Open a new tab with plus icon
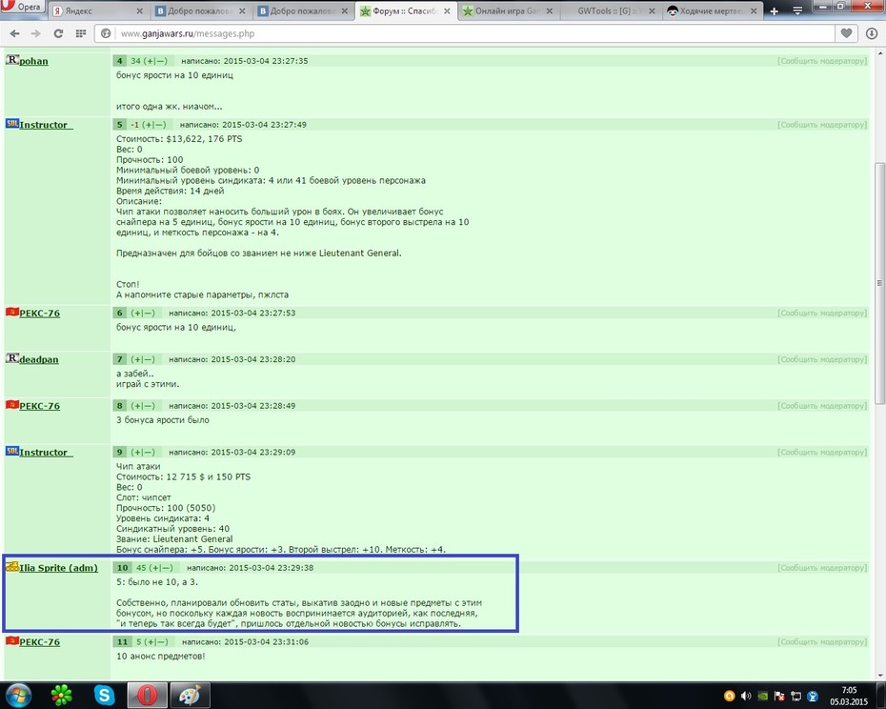Viewport: 886px width, 709px height. click(x=775, y=10)
